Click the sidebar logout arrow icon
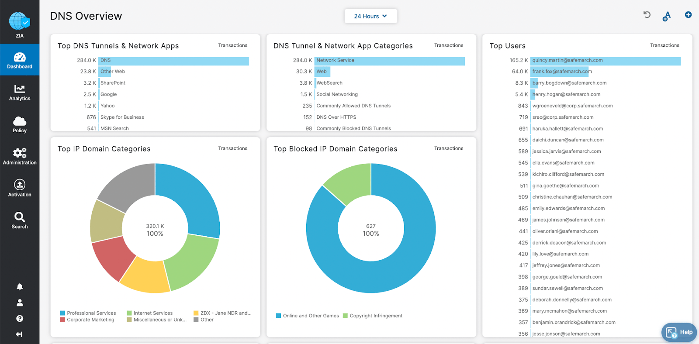 pyautogui.click(x=19, y=334)
